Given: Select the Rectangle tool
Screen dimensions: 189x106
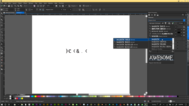Looking at the screenshot, I should [x=2, y=35].
